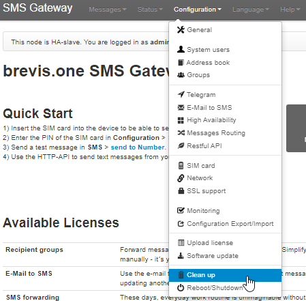Select General from the Configuration menu
306x301 pixels.
pyautogui.click(x=226, y=30)
